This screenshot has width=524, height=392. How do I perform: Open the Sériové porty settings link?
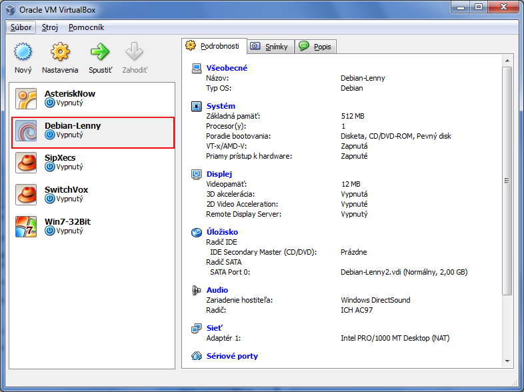232,356
